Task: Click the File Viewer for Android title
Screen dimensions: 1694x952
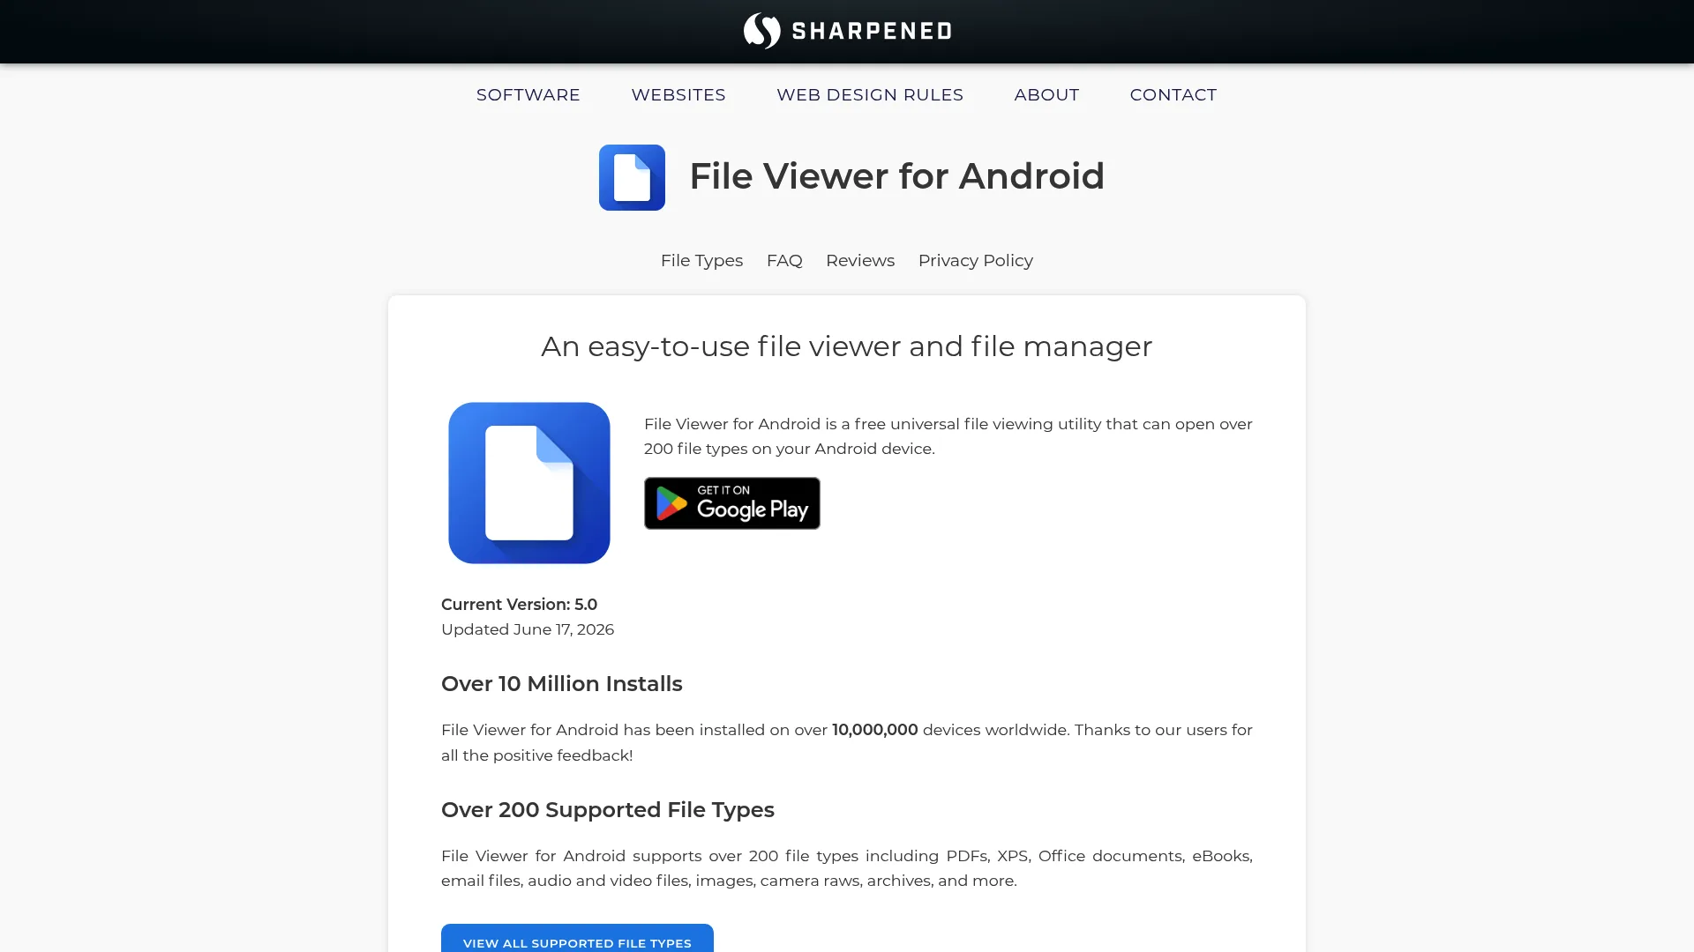Action: [x=896, y=176]
